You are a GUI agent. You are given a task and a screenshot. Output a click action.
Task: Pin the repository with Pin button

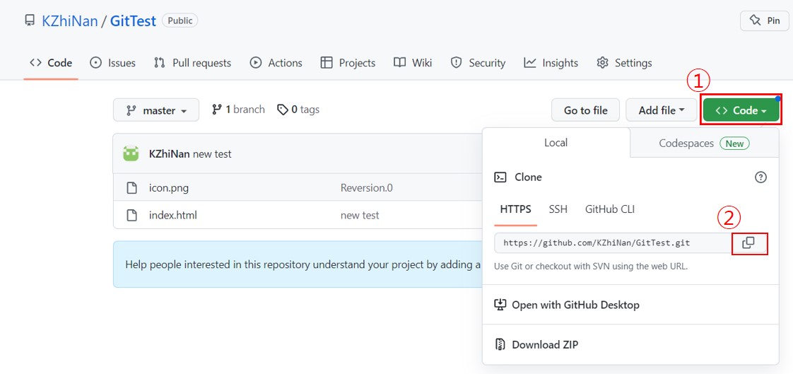click(764, 21)
